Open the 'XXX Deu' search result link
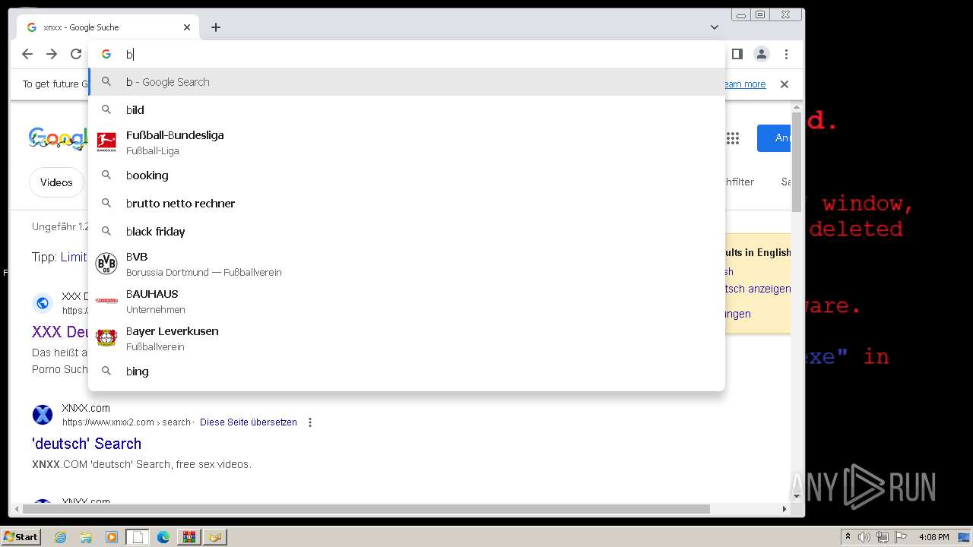The width and height of the screenshot is (973, 547). pos(60,332)
